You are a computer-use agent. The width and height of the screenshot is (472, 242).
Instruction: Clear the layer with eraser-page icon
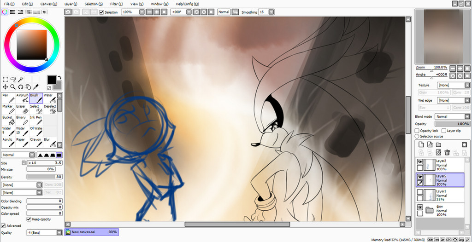[439, 152]
